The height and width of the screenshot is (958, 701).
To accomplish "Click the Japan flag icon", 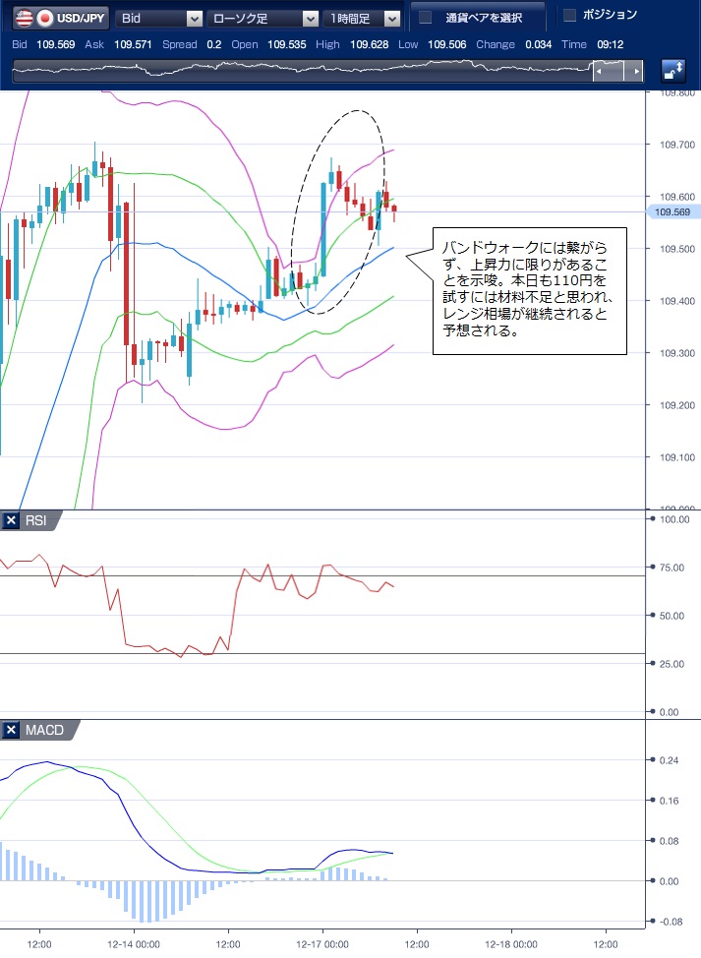I will tap(43, 18).
